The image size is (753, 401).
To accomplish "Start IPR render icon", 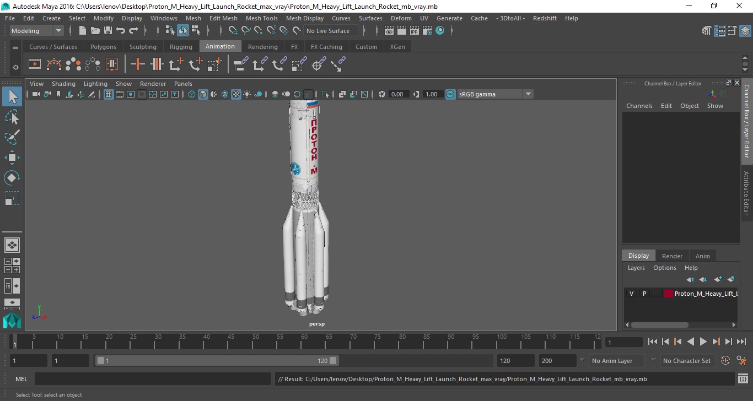I will (415, 31).
